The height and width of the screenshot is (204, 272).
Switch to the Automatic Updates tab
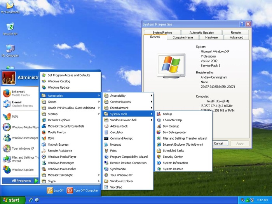click(201, 33)
